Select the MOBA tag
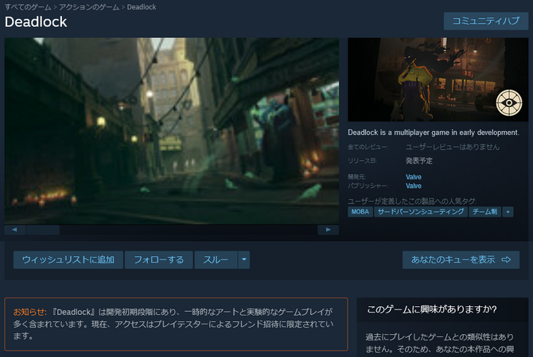The height and width of the screenshot is (357, 533). 360,212
